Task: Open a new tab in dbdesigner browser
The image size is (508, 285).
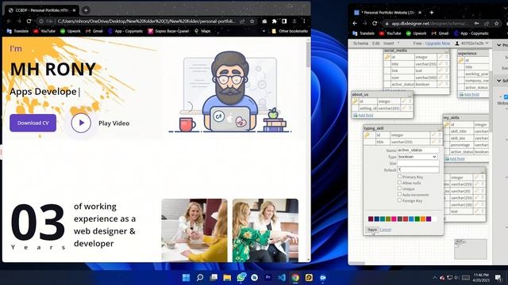Action: (x=432, y=13)
